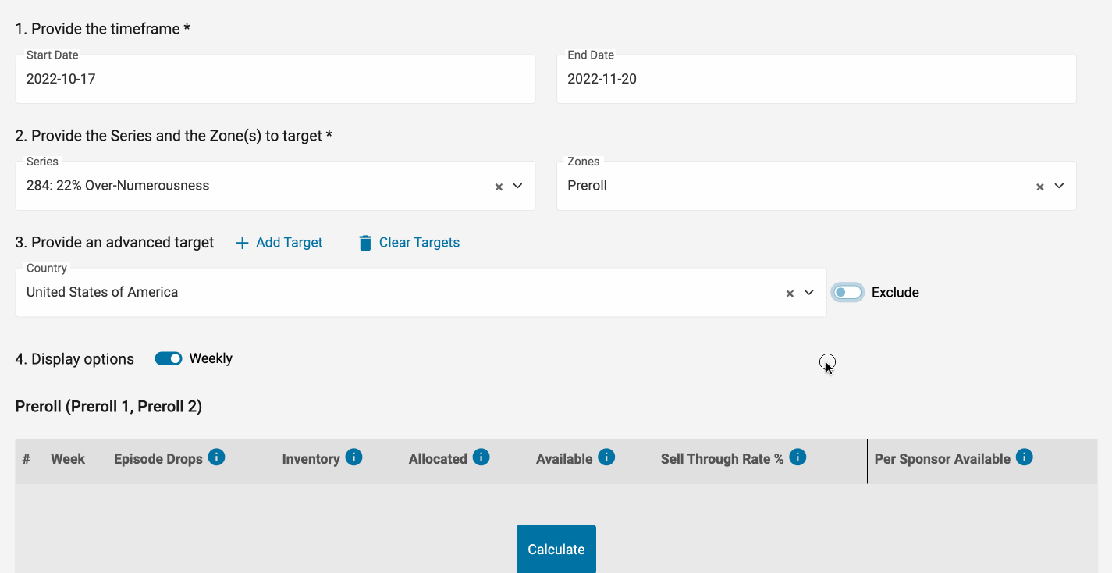Click the Per Sponsor Available header text

(943, 459)
